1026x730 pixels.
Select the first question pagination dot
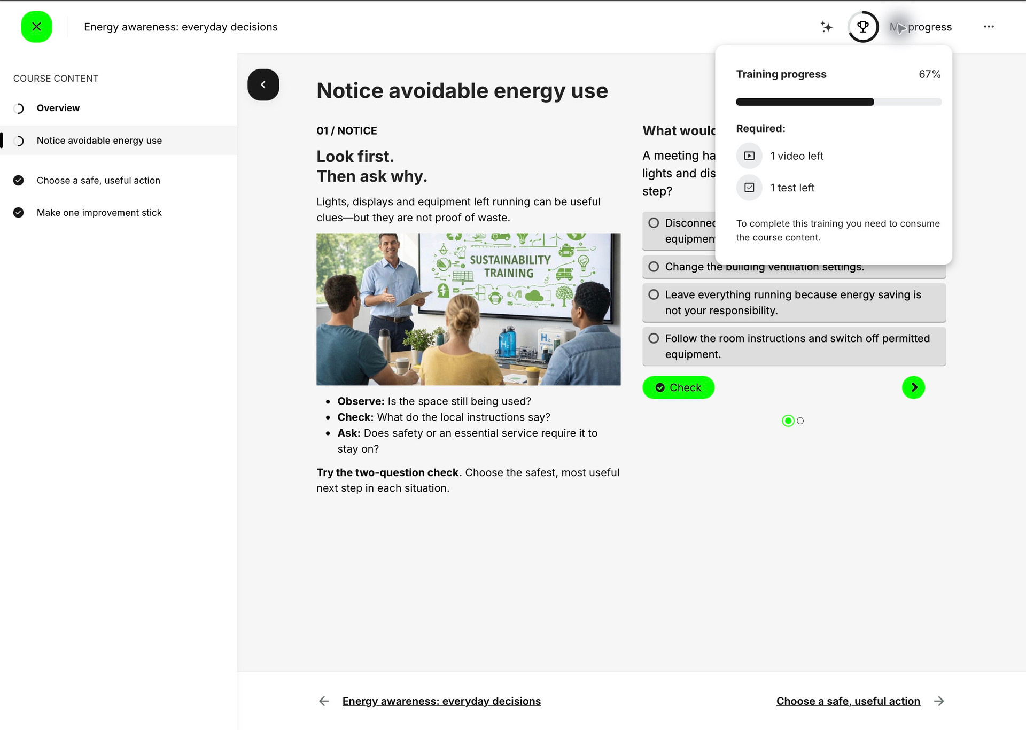point(788,421)
